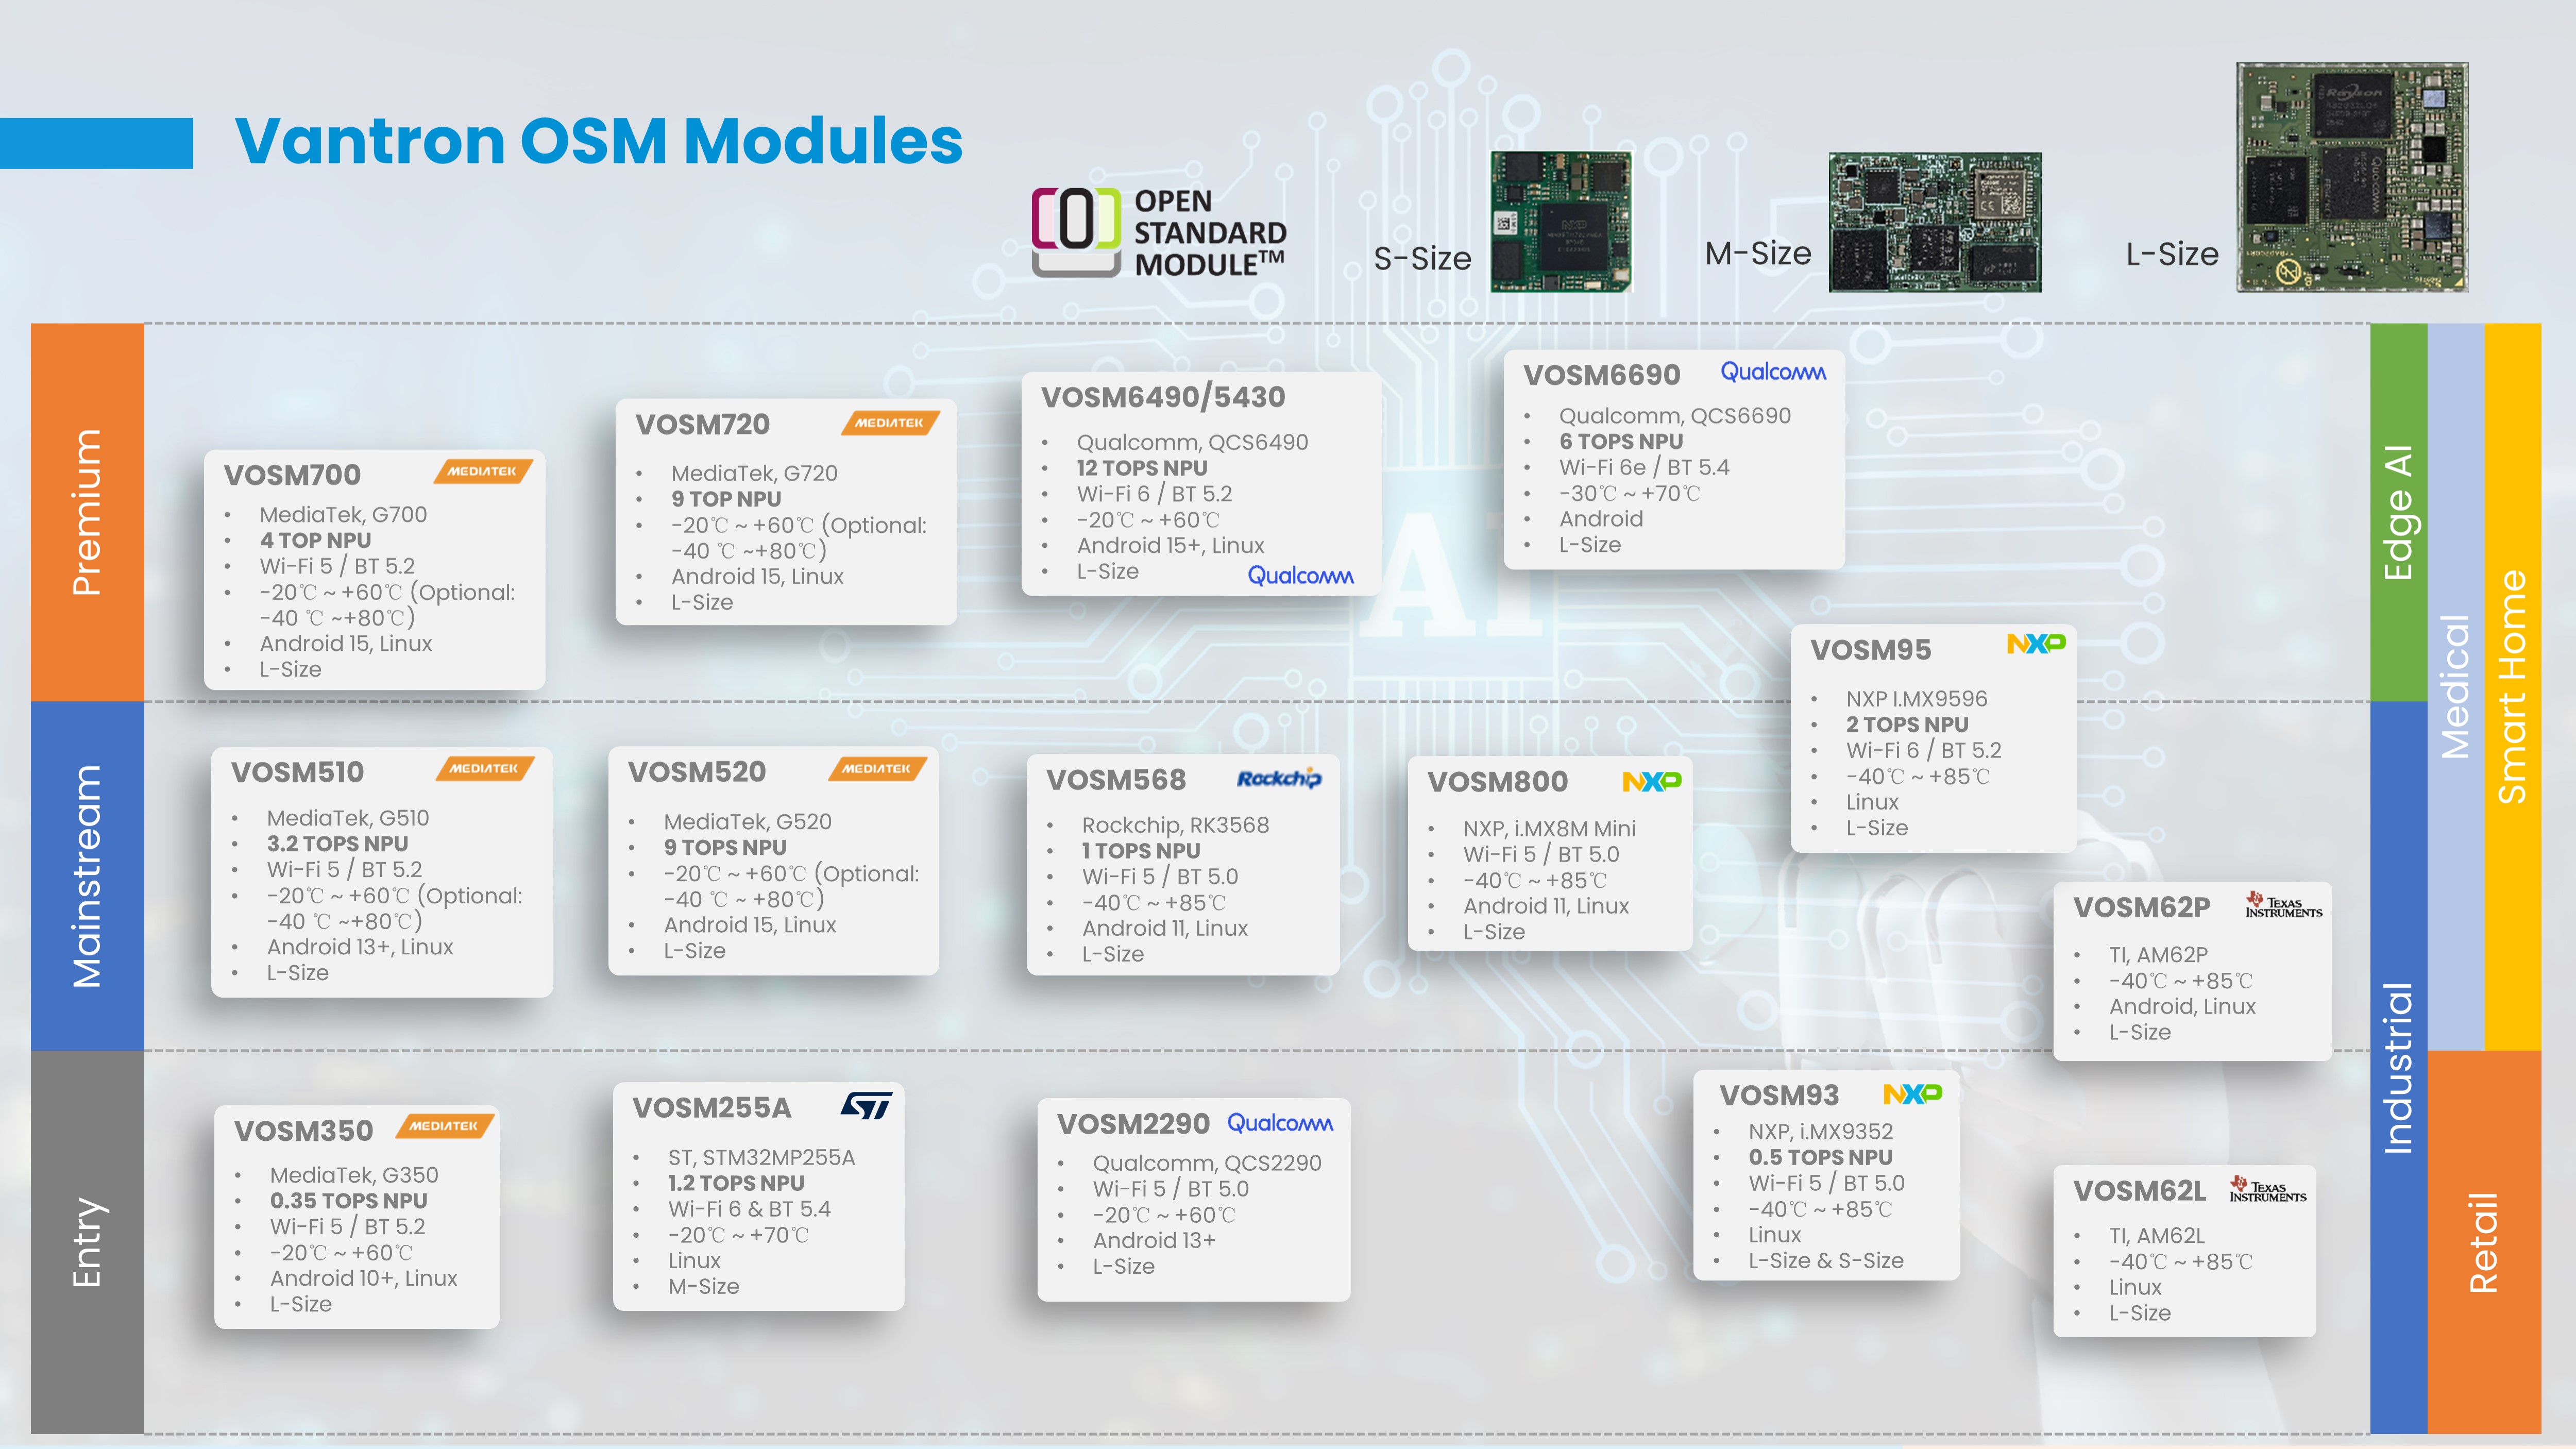Screen dimensions: 2576x1449
Task: Click the VOSM62P card heading
Action: [x=2141, y=907]
